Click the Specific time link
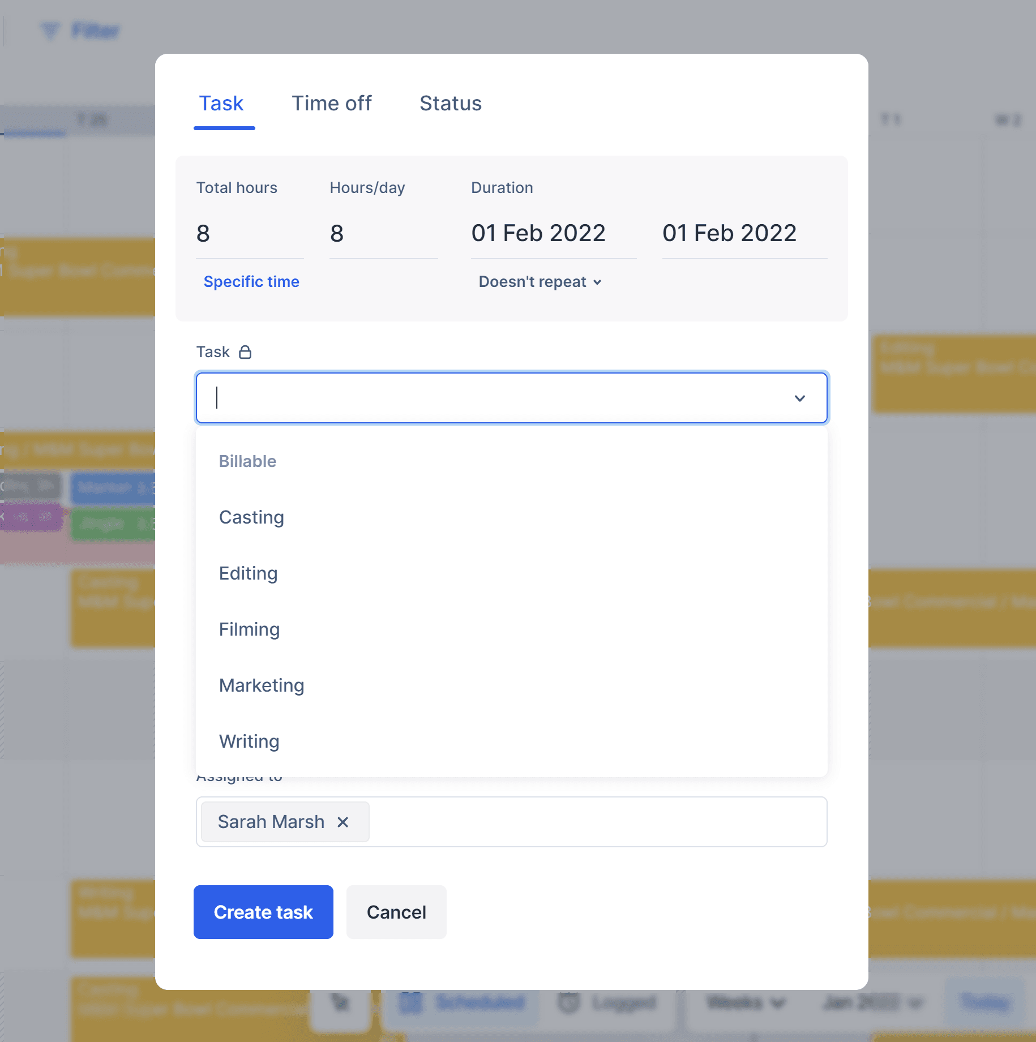The image size is (1036, 1042). click(251, 281)
